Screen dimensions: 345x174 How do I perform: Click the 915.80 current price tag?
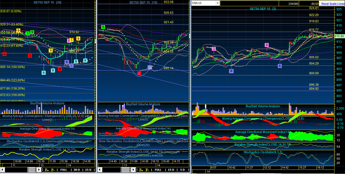point(339,36)
